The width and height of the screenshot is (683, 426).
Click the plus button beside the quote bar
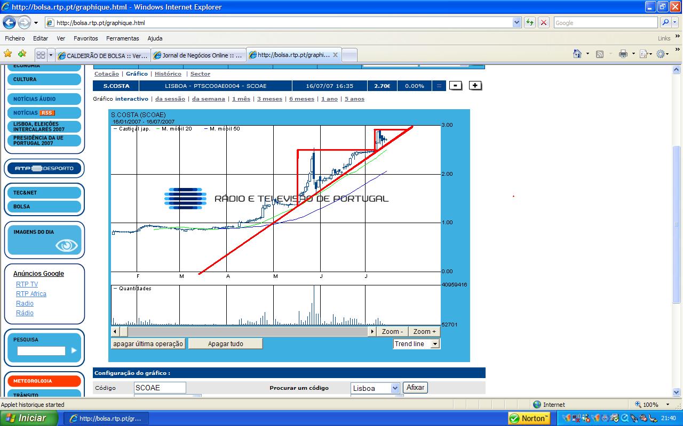(475, 85)
